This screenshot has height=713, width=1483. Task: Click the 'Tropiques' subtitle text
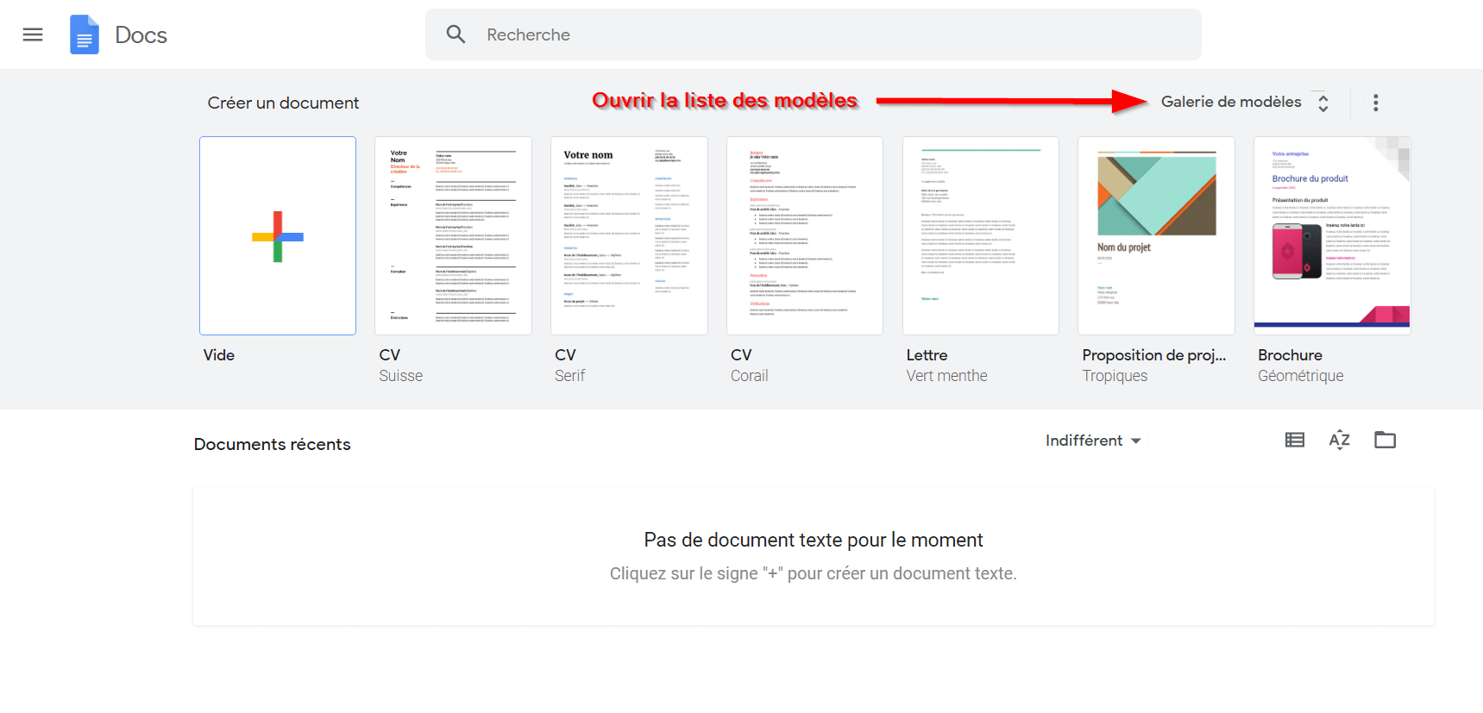pos(1115,376)
